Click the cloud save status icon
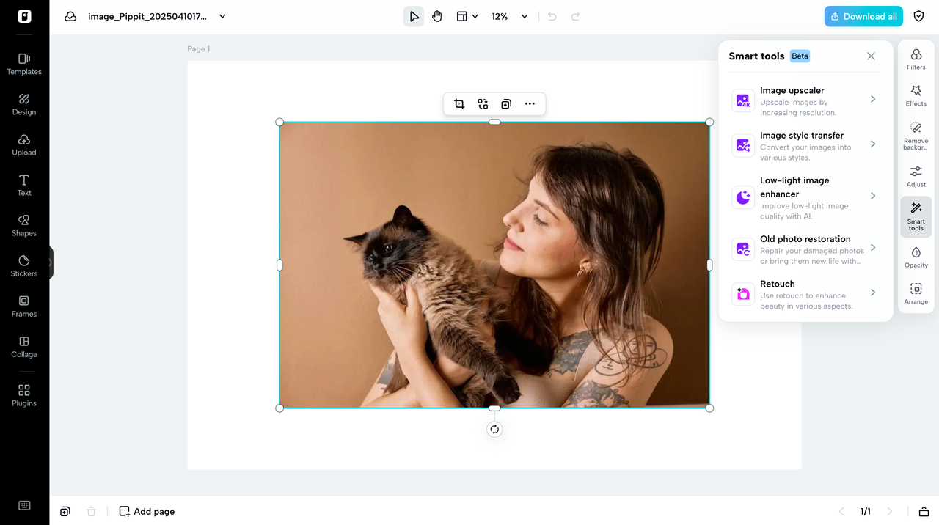939x525 pixels. pyautogui.click(x=70, y=16)
